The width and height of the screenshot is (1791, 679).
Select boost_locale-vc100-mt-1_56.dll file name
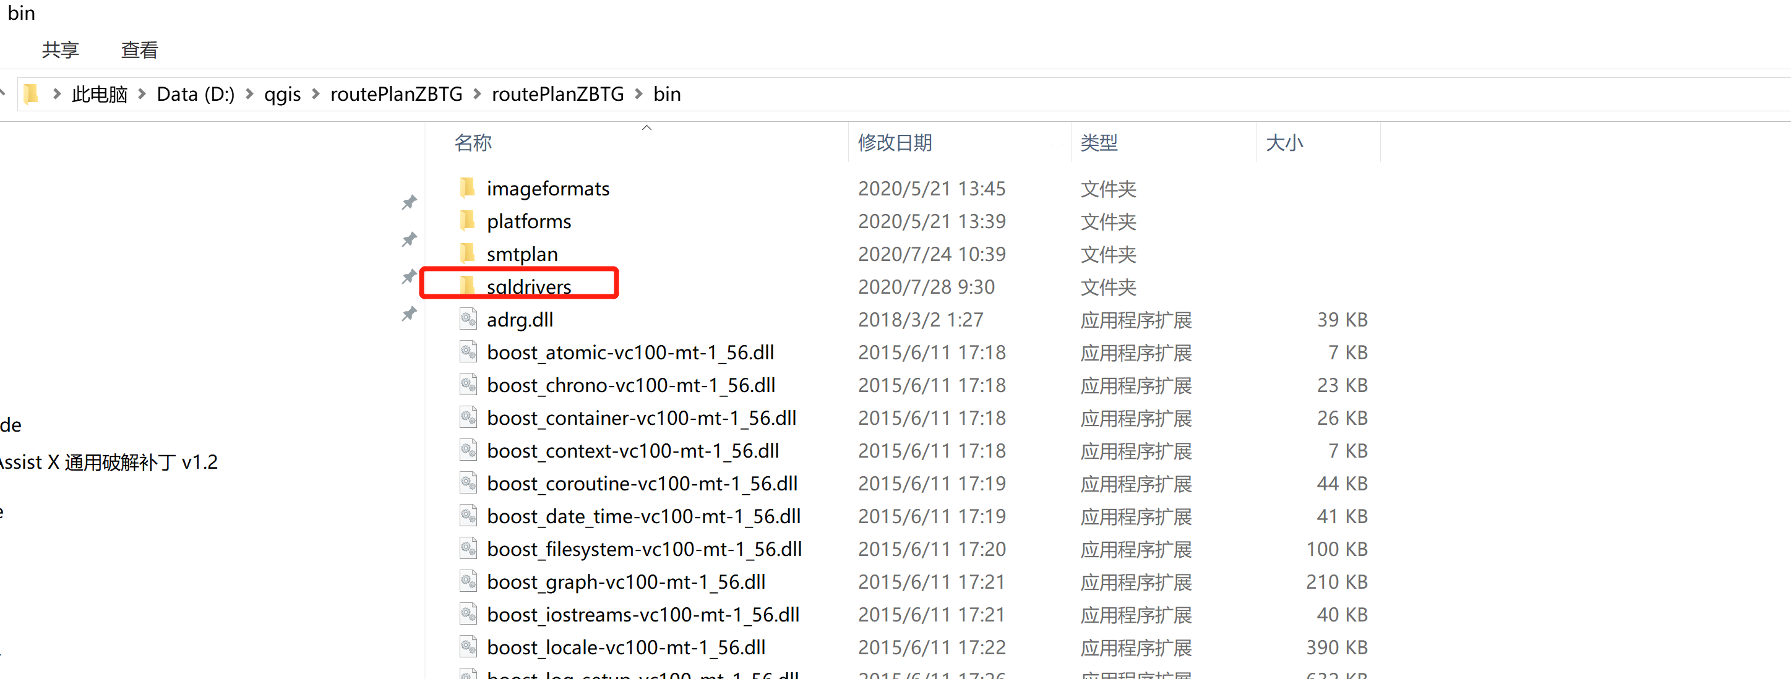(627, 647)
